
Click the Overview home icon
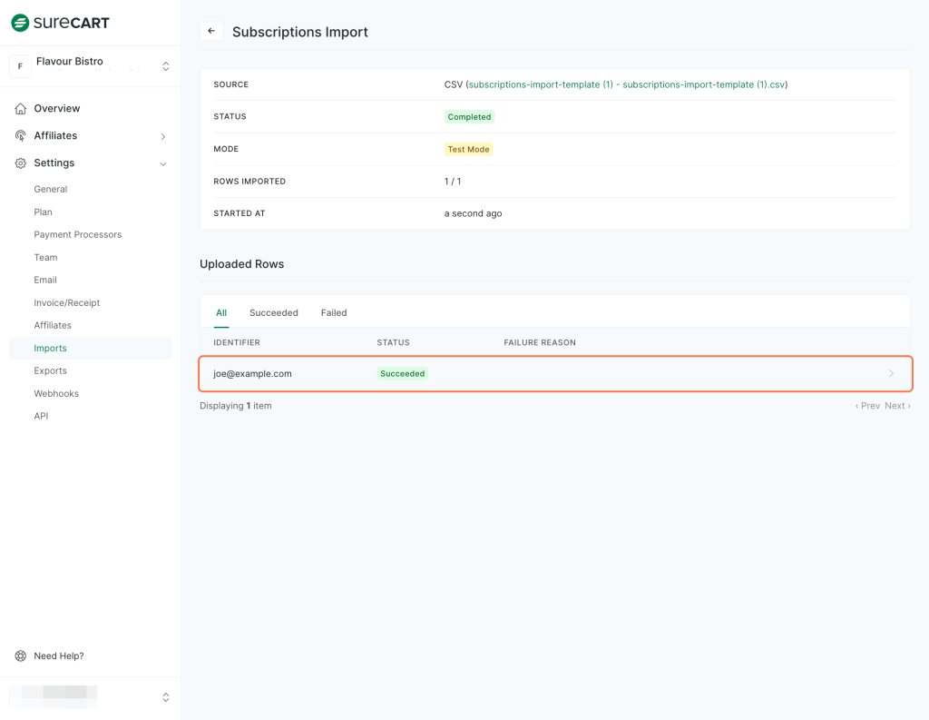pos(21,109)
